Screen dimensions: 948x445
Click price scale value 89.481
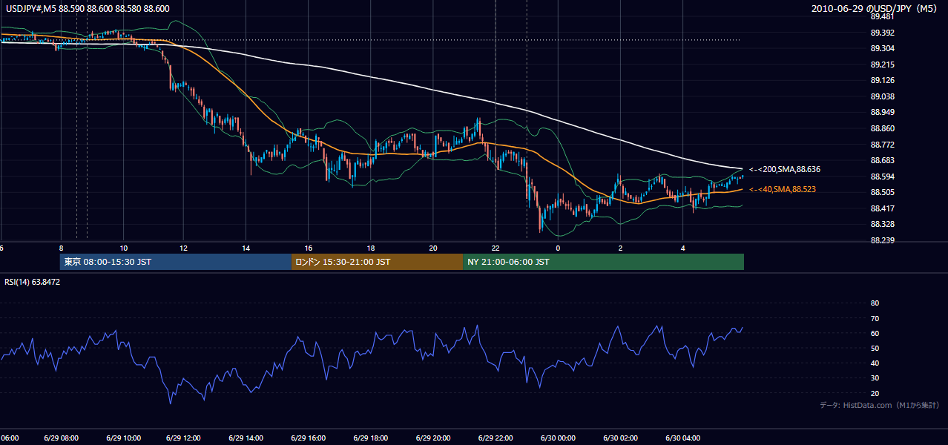[881, 17]
